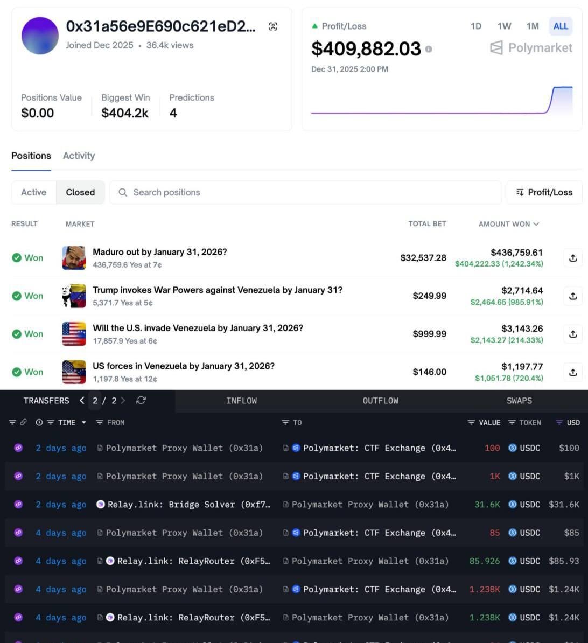Image resolution: width=588 pixels, height=643 pixels.
Task: Click Polymarket CTF Exchange recipient in $100 row
Action: click(379, 448)
